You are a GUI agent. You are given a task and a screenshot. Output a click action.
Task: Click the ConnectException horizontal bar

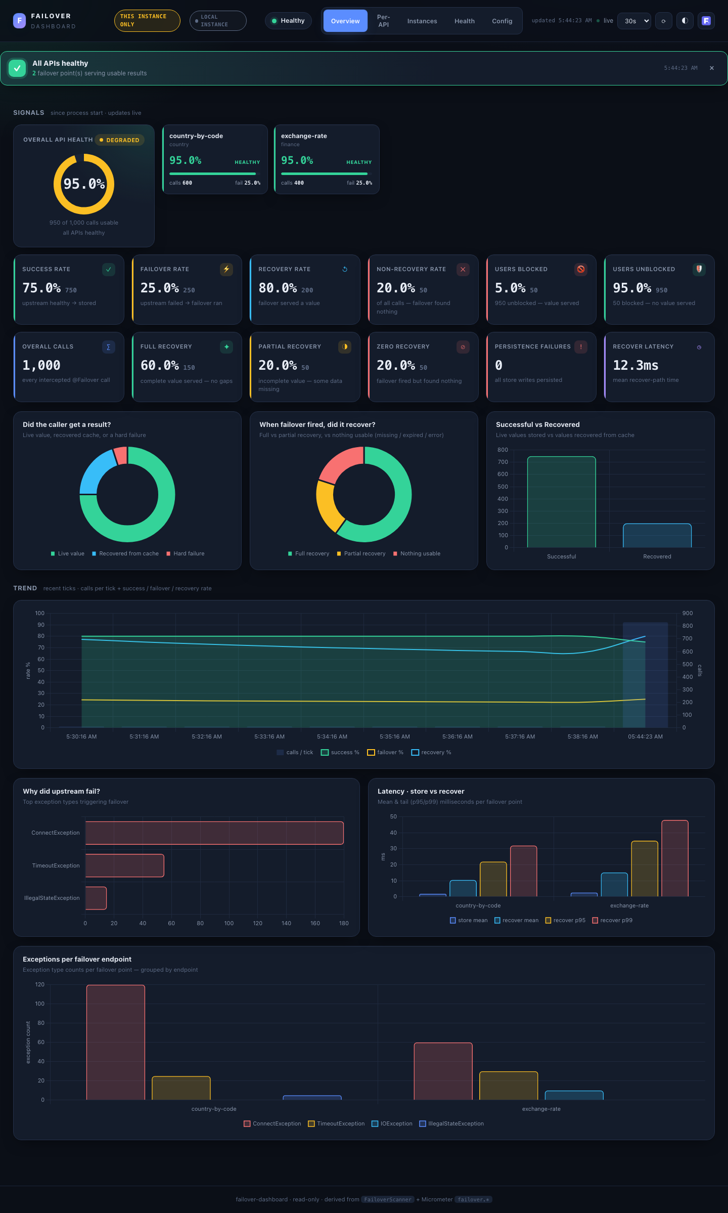(x=214, y=833)
